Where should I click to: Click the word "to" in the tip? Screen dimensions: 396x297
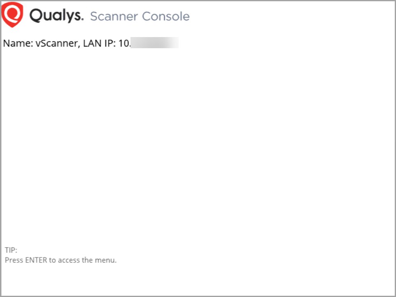pos(53,260)
